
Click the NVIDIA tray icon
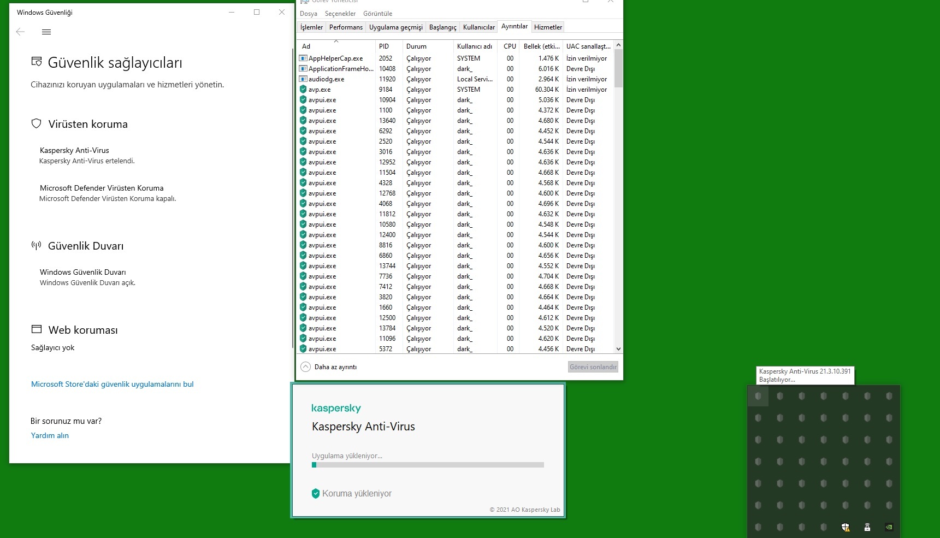coord(889,527)
